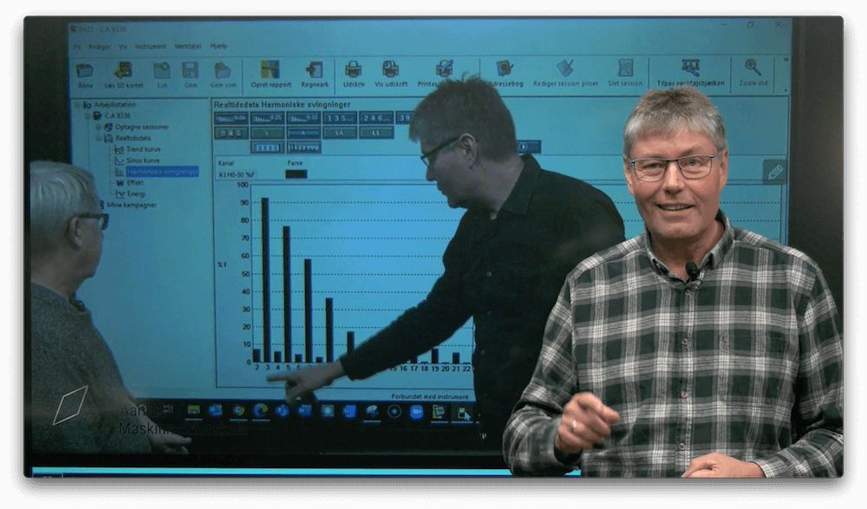This screenshot has width=867, height=509.
Task: Collapse the C.A 8336 instrument node
Action: [88, 115]
